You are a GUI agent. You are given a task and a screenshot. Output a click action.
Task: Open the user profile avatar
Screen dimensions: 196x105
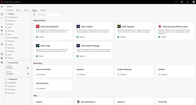coord(193,2)
